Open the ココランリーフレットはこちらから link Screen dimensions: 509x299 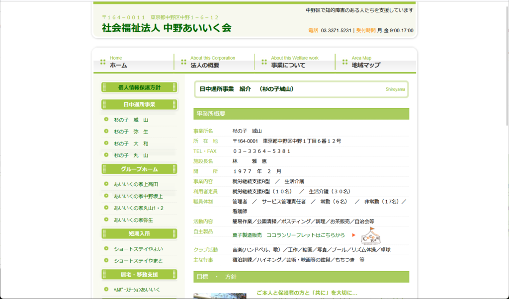point(288,235)
